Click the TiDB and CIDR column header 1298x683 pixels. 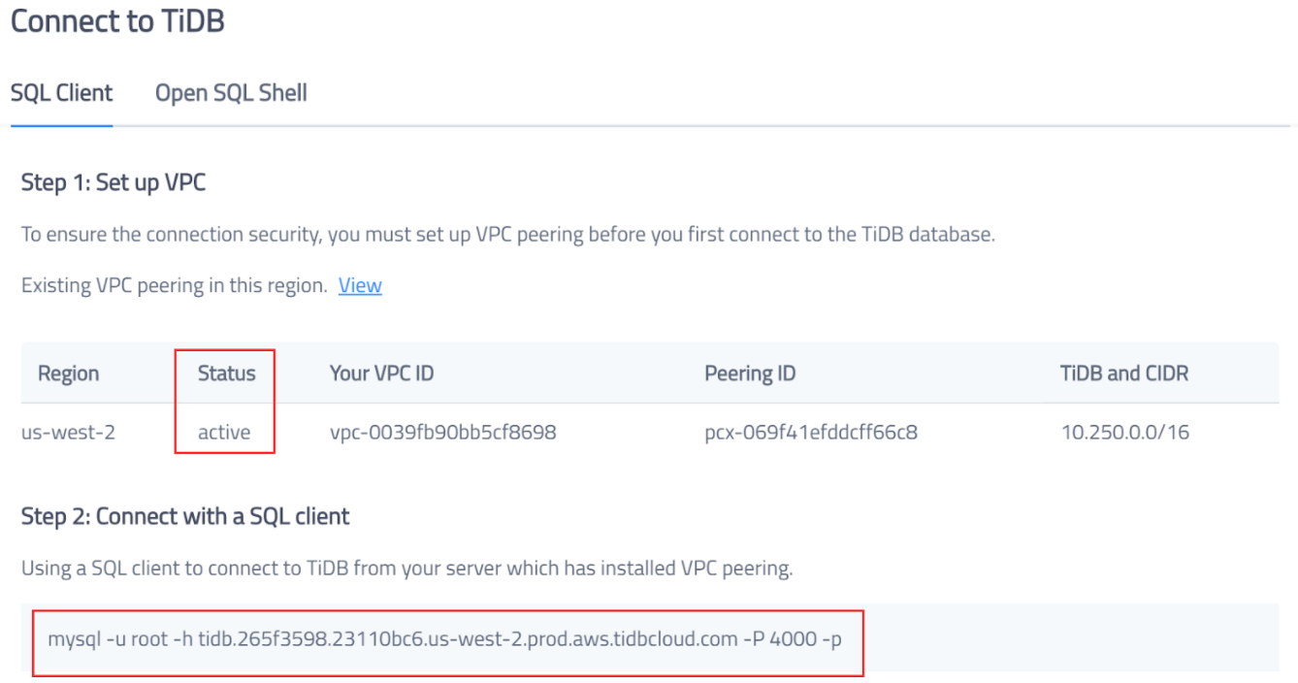click(x=1123, y=373)
